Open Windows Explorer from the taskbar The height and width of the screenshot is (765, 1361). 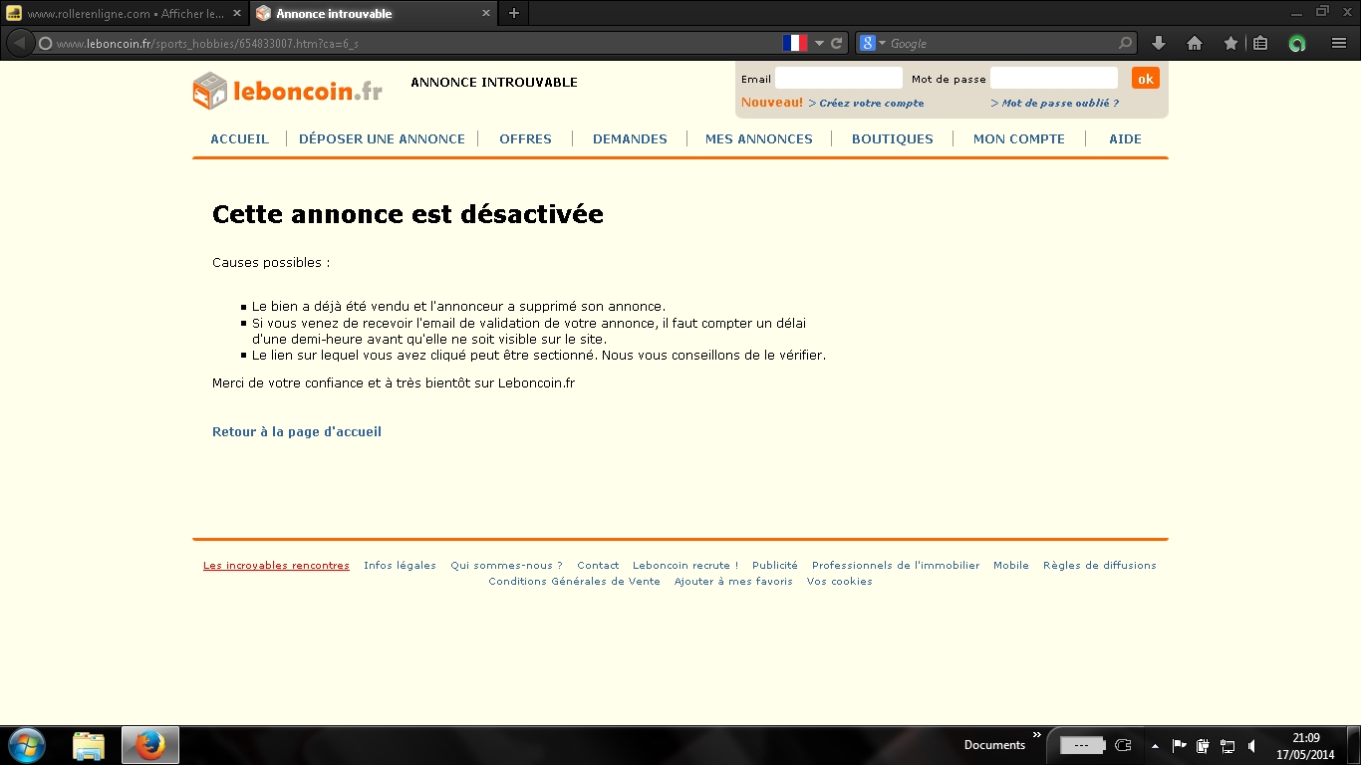pyautogui.click(x=89, y=745)
